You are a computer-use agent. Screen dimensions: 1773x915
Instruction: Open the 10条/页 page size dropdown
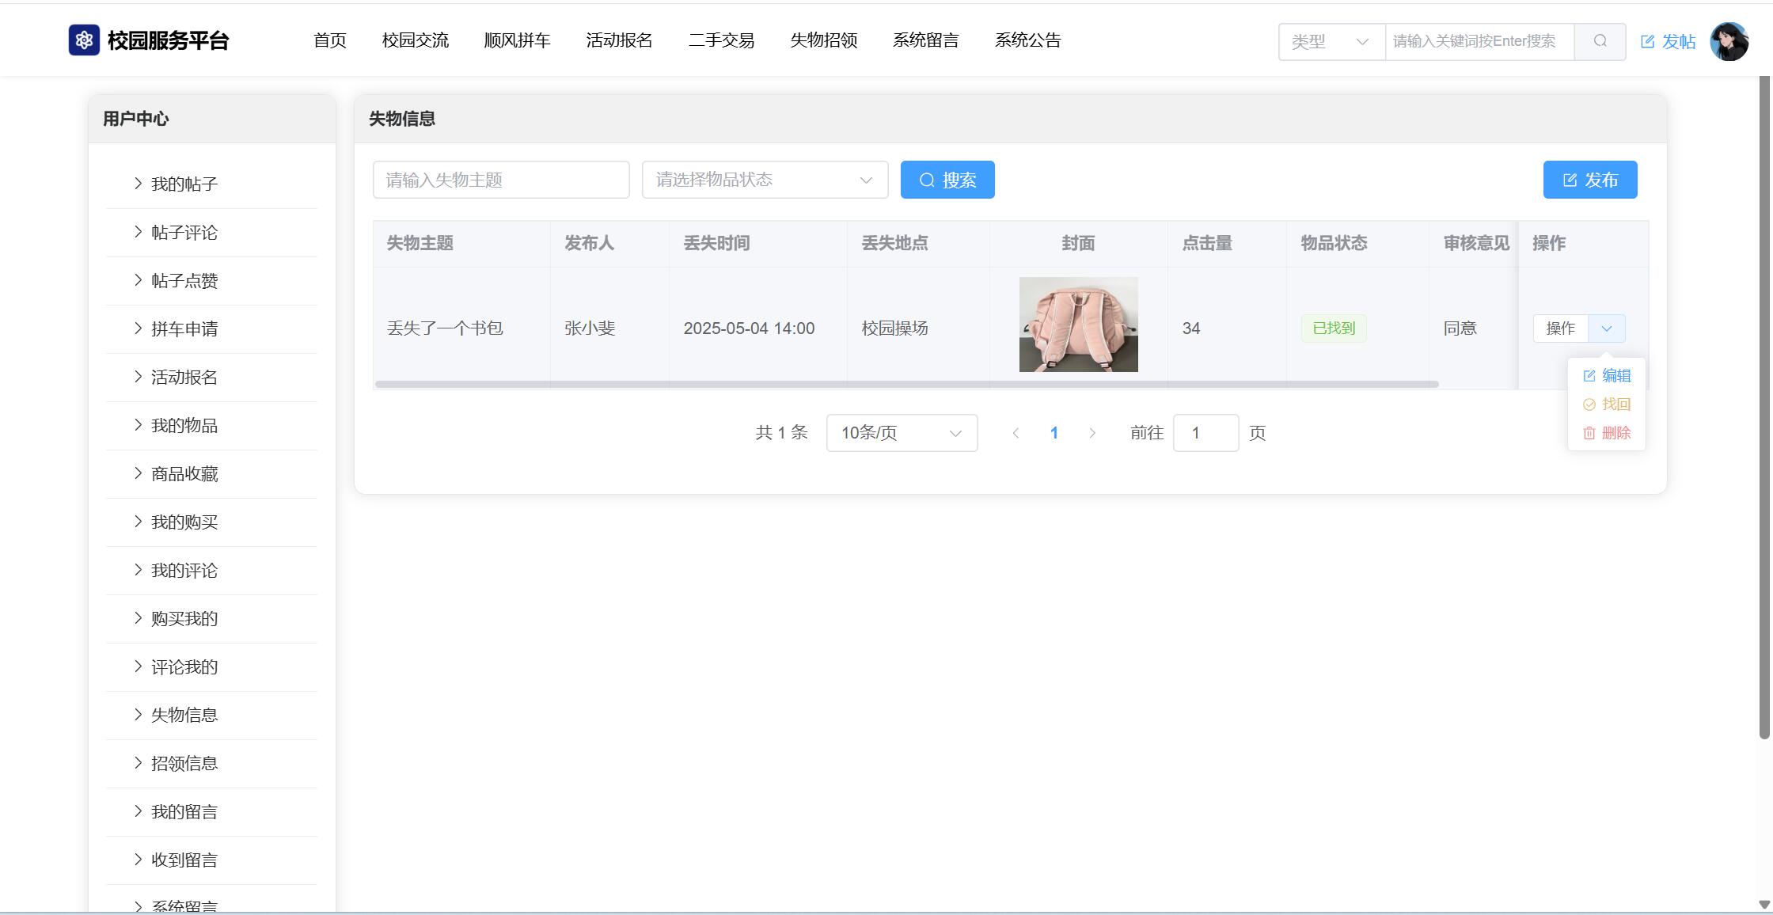[x=901, y=433]
